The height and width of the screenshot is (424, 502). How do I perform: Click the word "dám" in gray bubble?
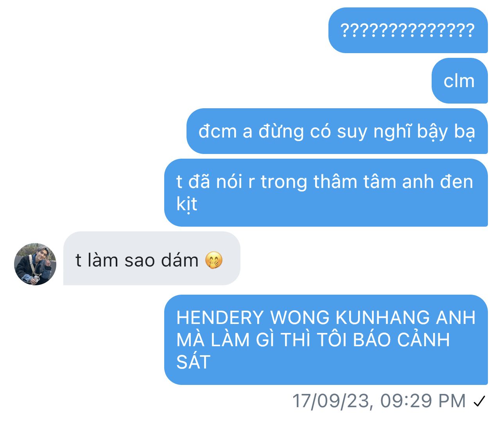pos(180,260)
